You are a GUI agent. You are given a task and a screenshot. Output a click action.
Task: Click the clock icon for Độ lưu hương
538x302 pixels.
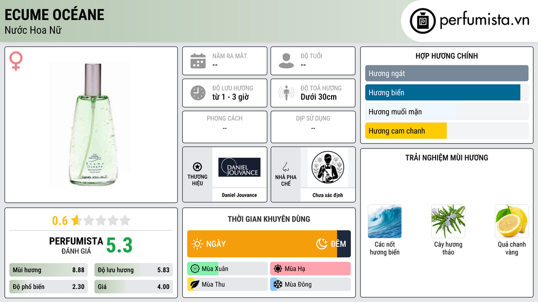(x=198, y=93)
